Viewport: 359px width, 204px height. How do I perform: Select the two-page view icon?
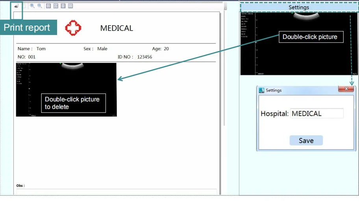pyautogui.click(x=70, y=6)
